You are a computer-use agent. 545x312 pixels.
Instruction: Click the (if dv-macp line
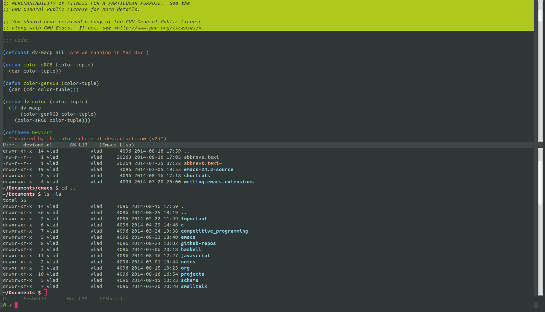(x=25, y=108)
